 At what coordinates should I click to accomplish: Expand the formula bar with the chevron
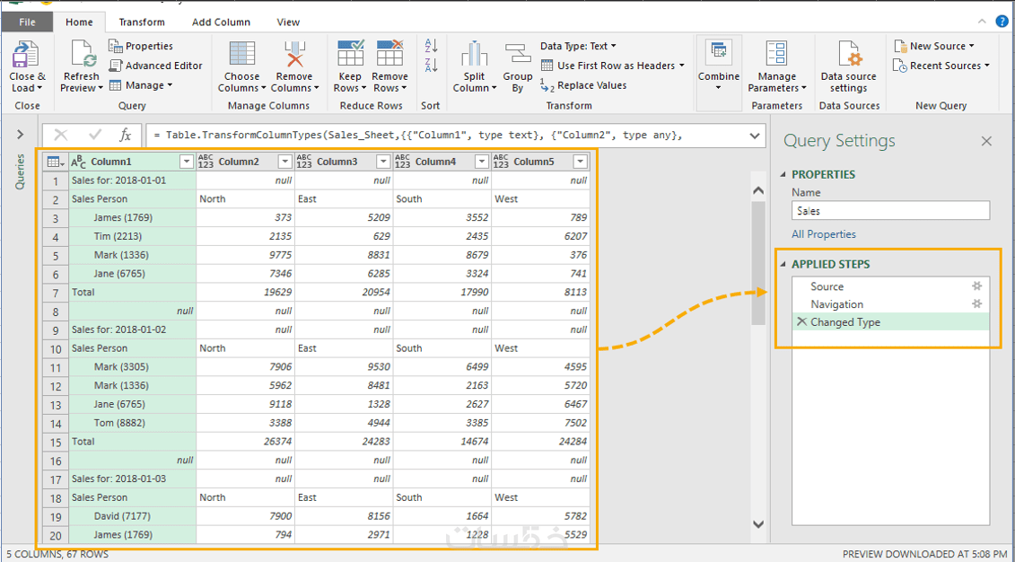(x=756, y=136)
